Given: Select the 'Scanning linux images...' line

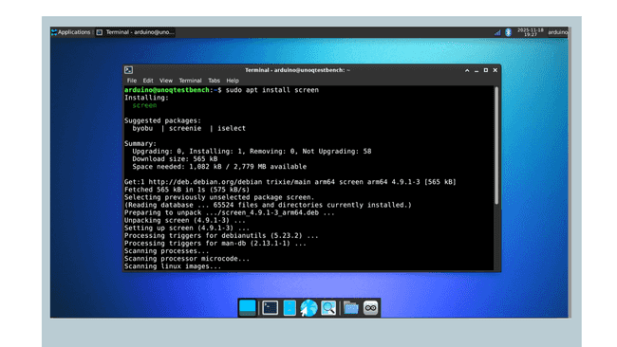Looking at the screenshot, I should pyautogui.click(x=173, y=266).
